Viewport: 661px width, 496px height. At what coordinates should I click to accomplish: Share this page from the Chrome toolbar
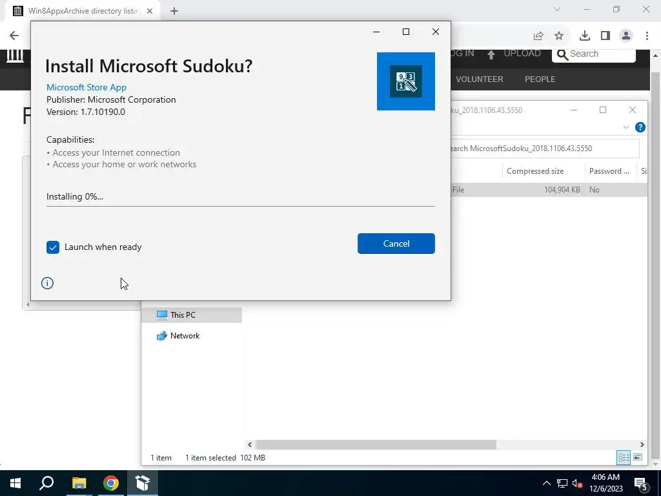(x=538, y=36)
